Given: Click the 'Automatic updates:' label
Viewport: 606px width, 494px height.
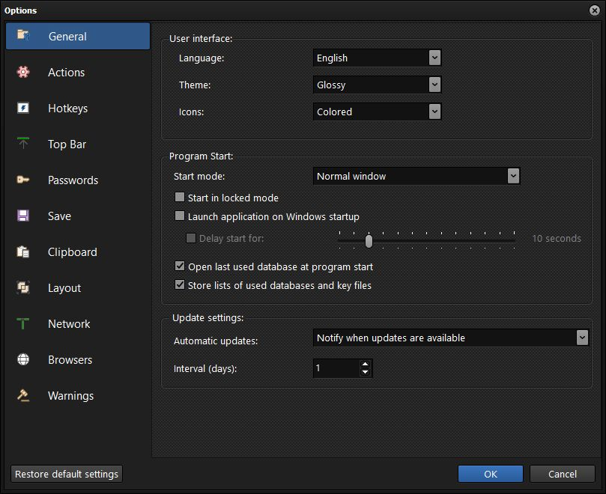Looking at the screenshot, I should 216,341.
